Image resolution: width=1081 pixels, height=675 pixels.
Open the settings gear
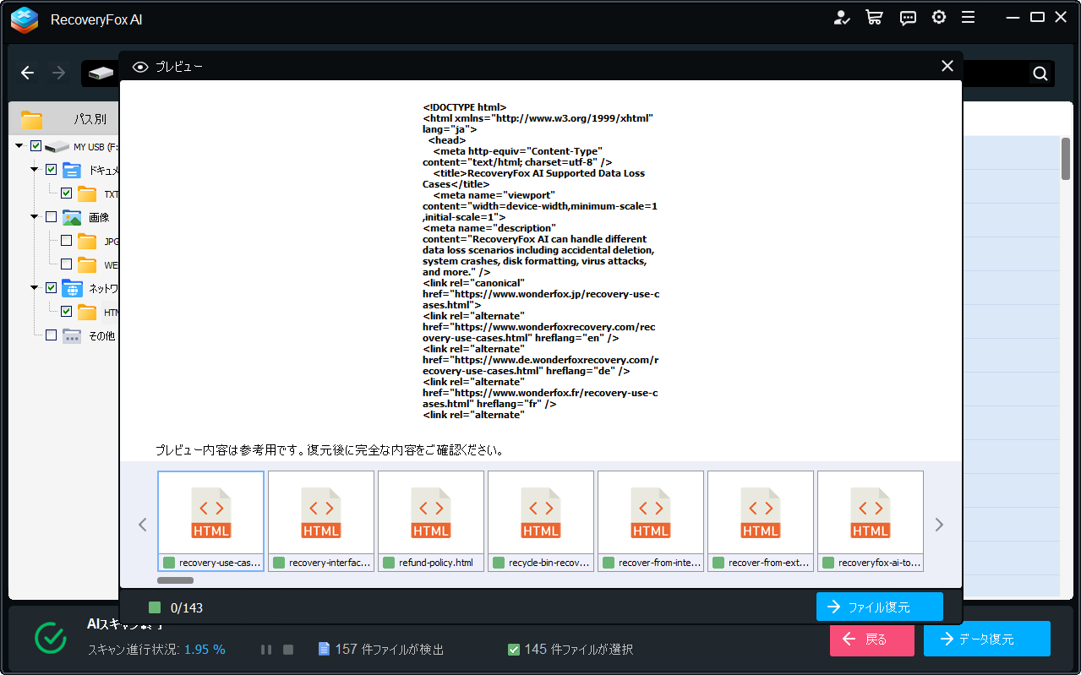939,18
